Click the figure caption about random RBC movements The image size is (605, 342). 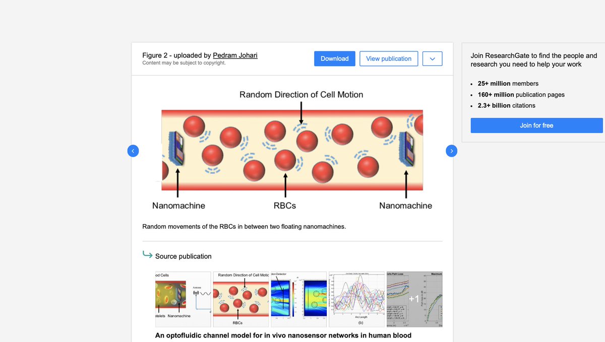click(244, 227)
